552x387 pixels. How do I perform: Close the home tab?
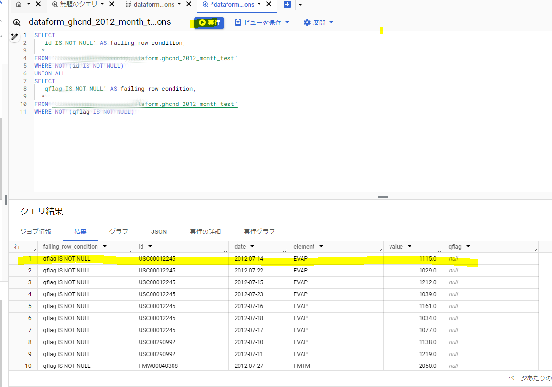(x=38, y=4)
